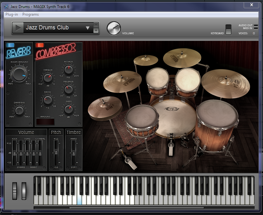
Task: Close the Jazz Drums synth window
Action: [251, 5]
